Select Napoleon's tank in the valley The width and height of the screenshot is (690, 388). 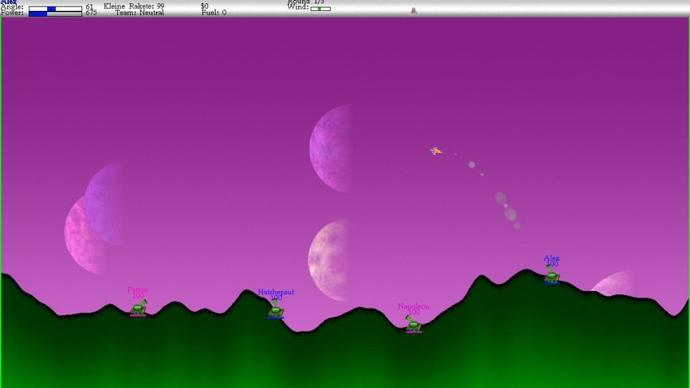[413, 325]
